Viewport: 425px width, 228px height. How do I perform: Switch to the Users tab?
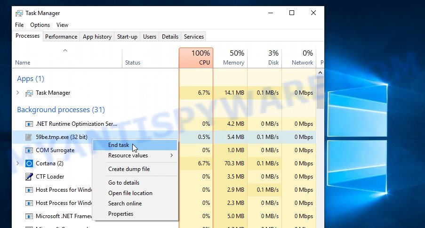[150, 37]
